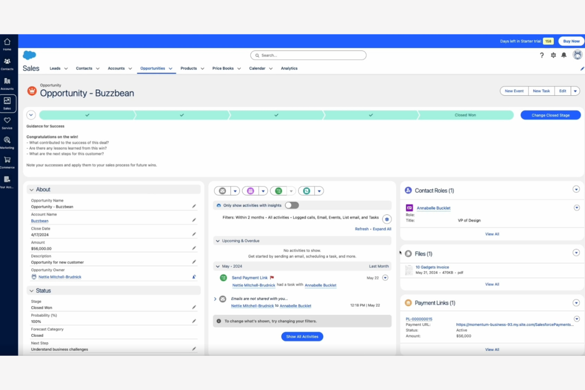Open the user profile avatar
The image size is (585, 390).
pyautogui.click(x=577, y=55)
